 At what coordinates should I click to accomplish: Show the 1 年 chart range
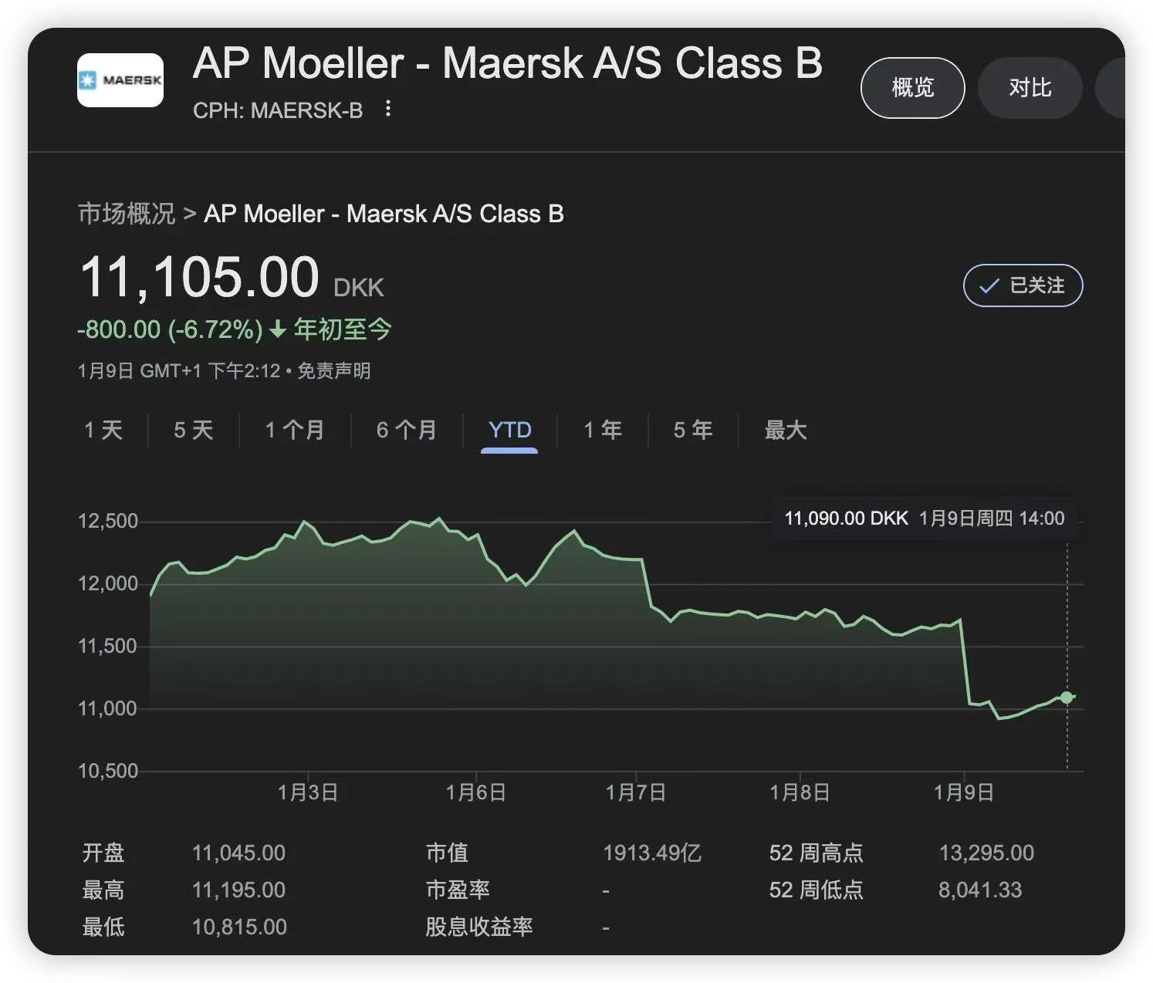(x=603, y=430)
